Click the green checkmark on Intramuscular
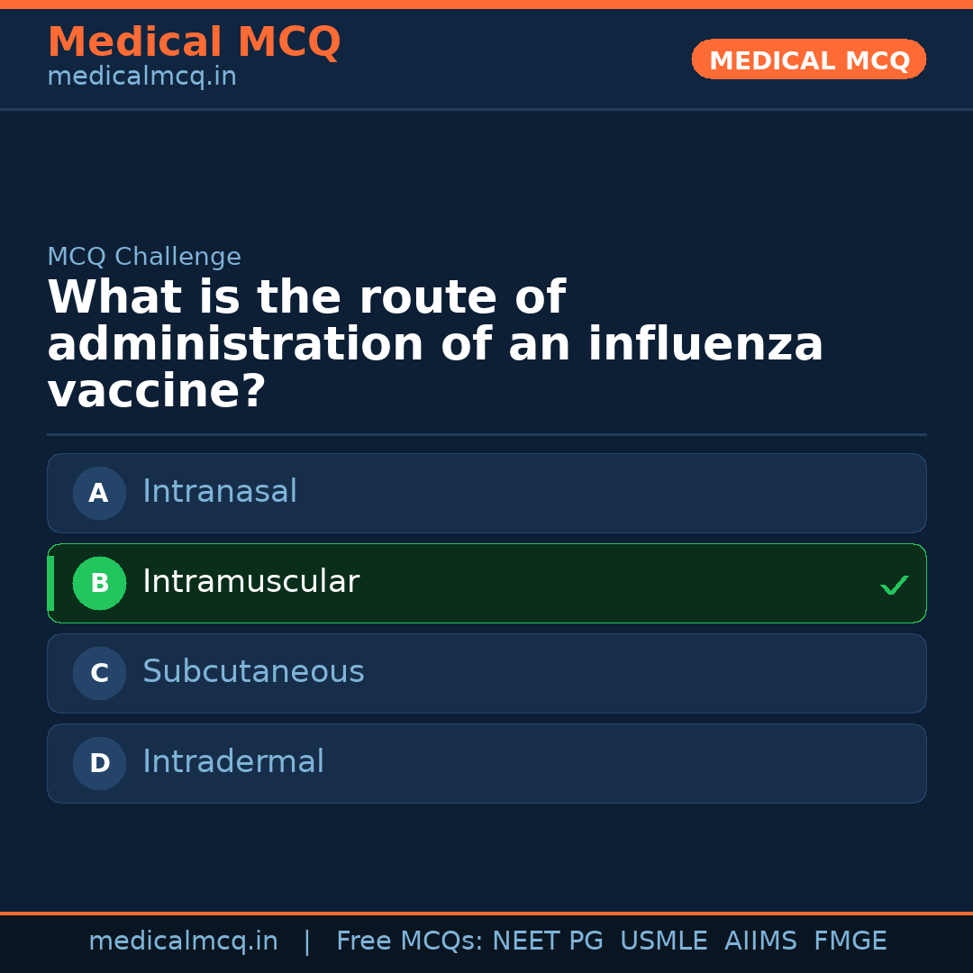The height and width of the screenshot is (973, 973). [x=894, y=586]
